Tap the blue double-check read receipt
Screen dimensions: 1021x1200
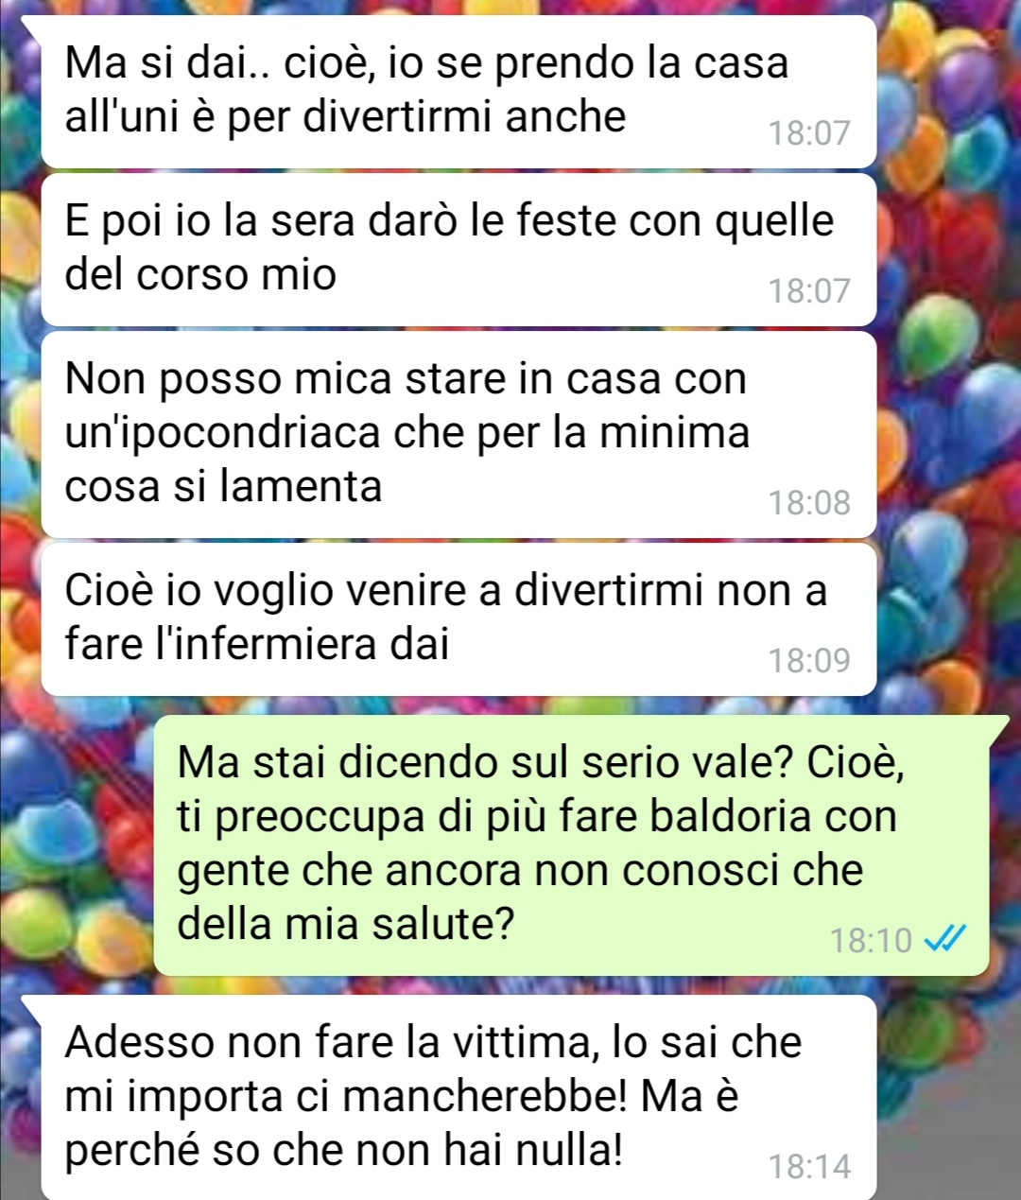(x=944, y=939)
